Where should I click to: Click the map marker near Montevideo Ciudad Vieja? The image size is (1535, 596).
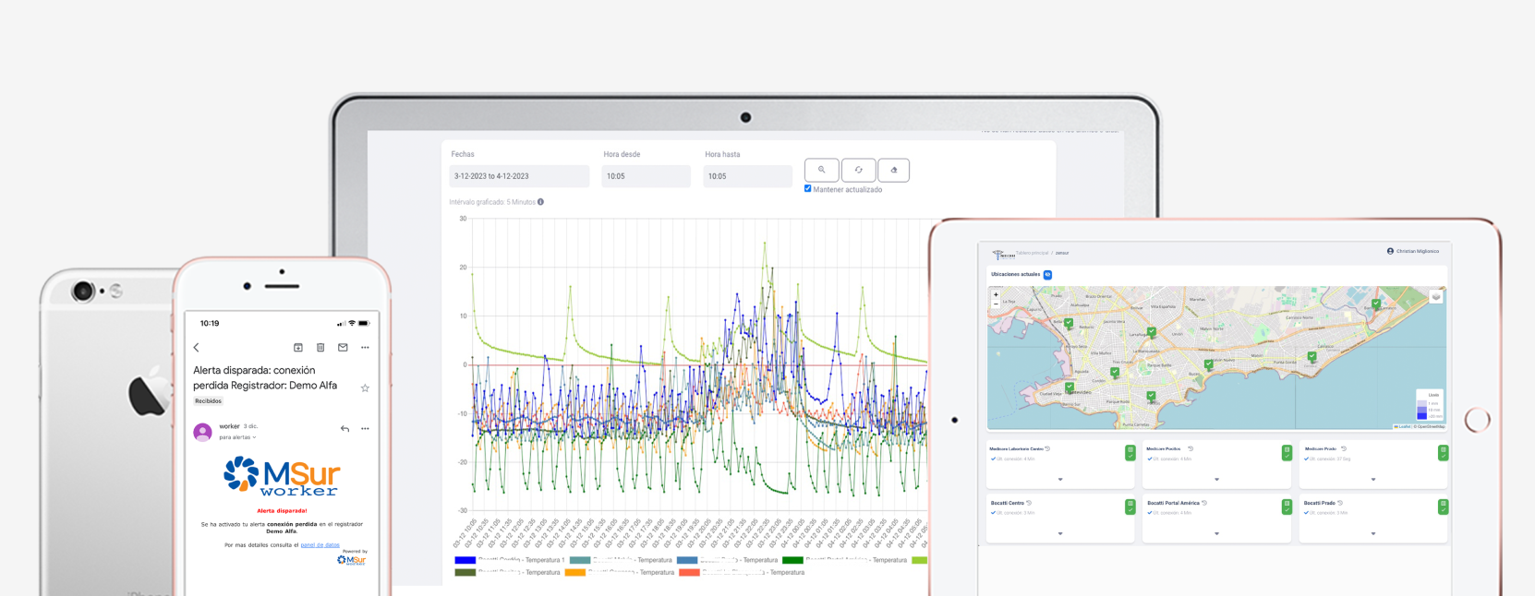pyautogui.click(x=1070, y=387)
